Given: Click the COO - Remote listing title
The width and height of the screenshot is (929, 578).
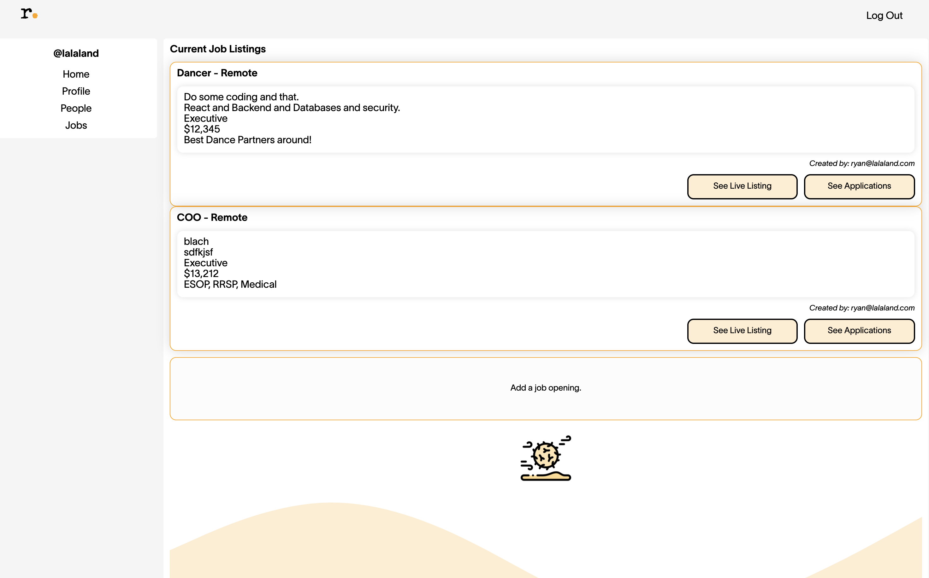Looking at the screenshot, I should (x=212, y=217).
